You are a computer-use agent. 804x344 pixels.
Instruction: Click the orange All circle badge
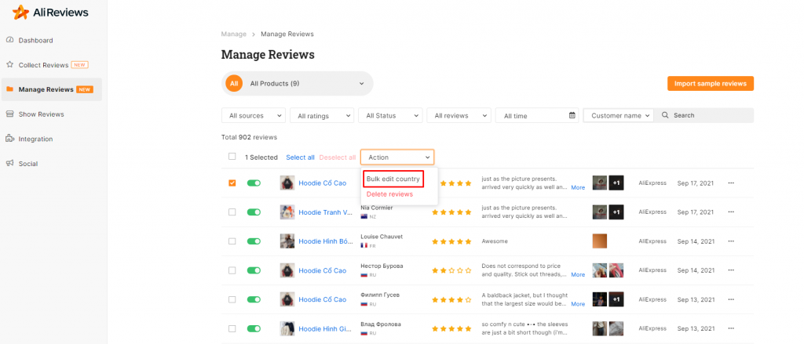pos(234,83)
